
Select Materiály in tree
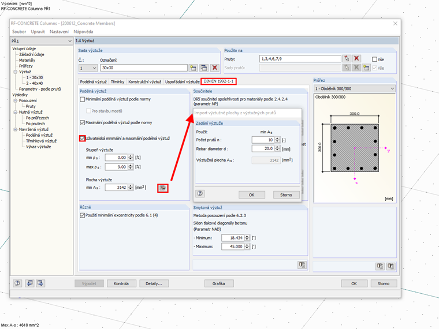tap(27, 60)
